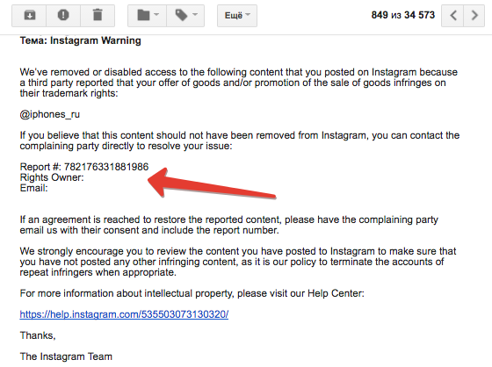
Task: Click the Email: label in the report details
Action: tap(34, 188)
